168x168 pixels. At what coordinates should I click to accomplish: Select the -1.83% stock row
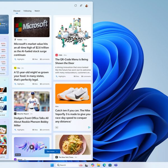point(3,51)
